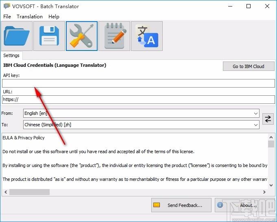Click the EULA horizontal scrollbar right arrow
277x222 pixels.
click(x=264, y=192)
